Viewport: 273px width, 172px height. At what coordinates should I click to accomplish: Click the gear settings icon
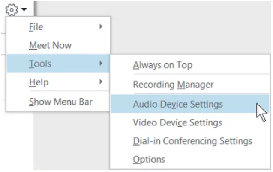[13, 8]
